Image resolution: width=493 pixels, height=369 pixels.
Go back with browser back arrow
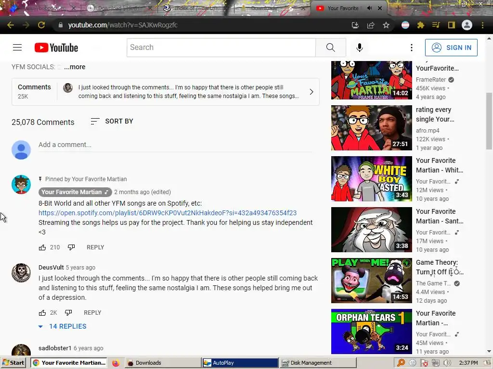[11, 25]
